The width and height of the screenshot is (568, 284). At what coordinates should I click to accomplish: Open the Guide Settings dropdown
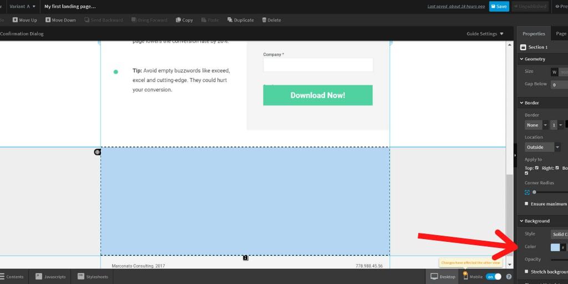coord(485,34)
